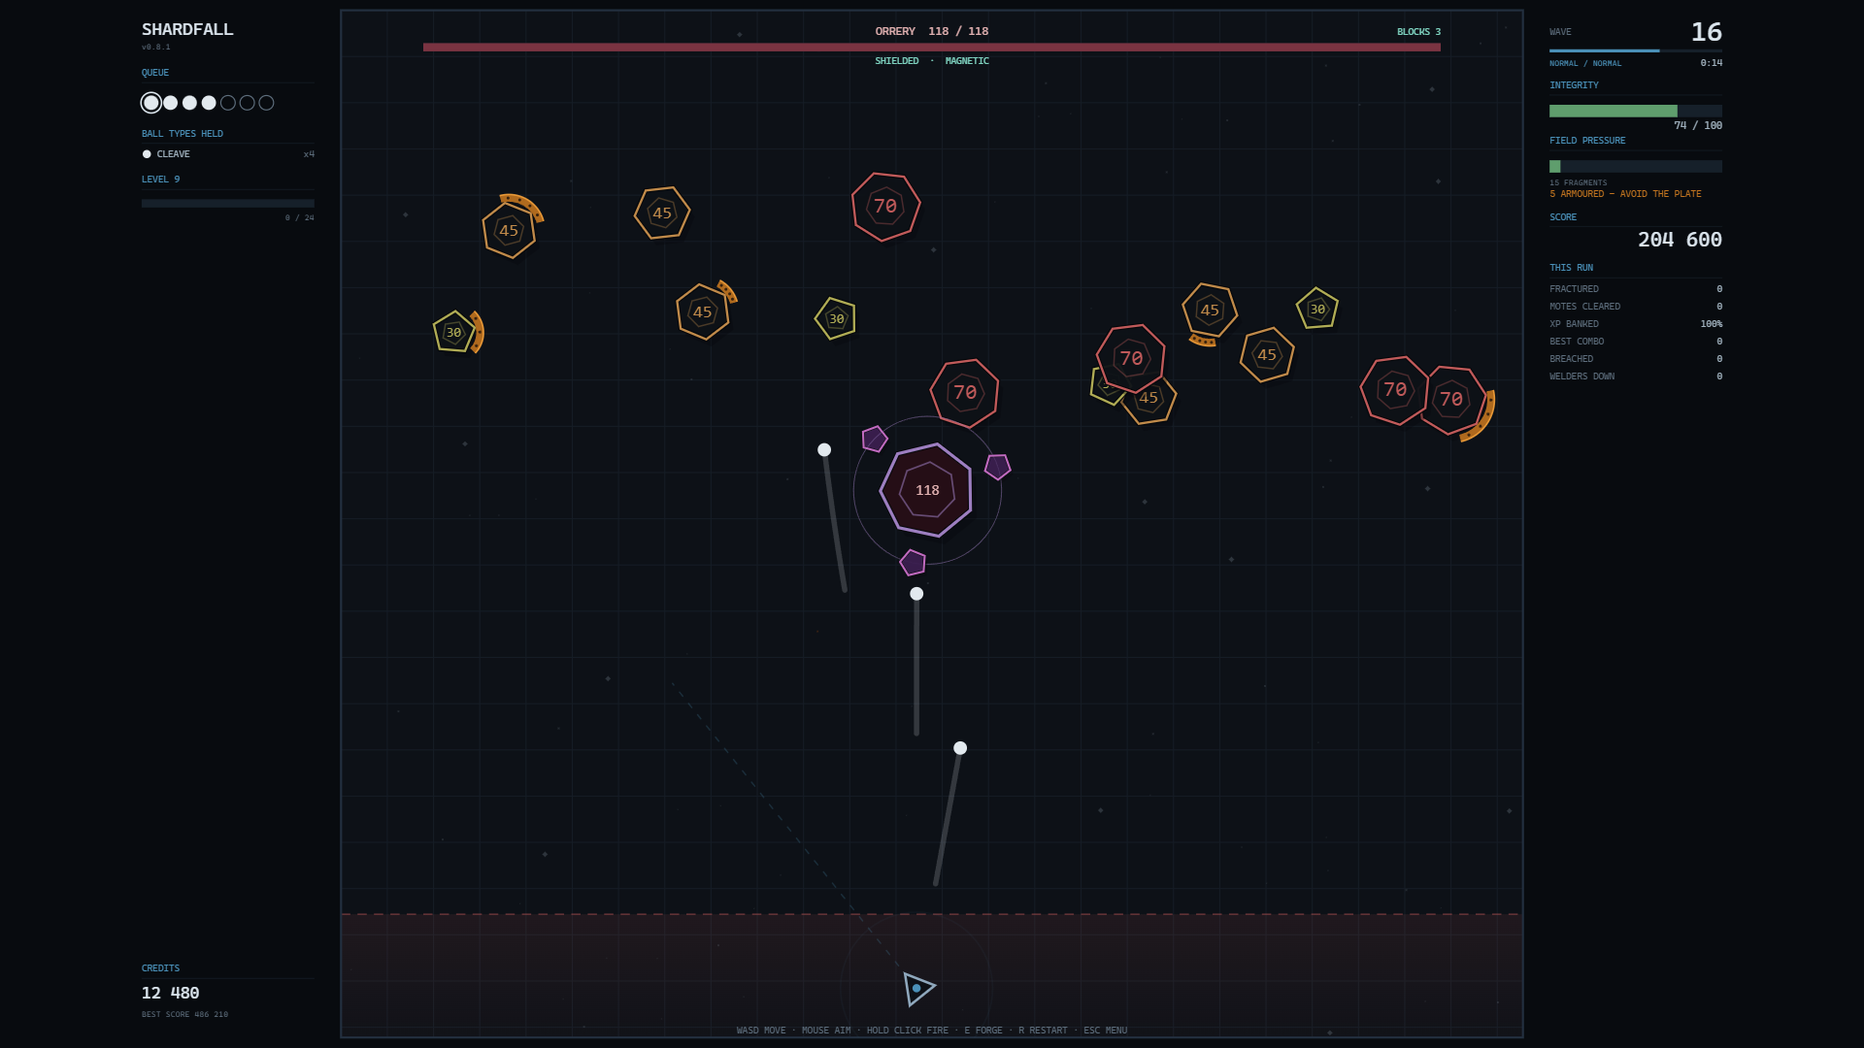Click the Orrery boss health bar

pos(932,48)
